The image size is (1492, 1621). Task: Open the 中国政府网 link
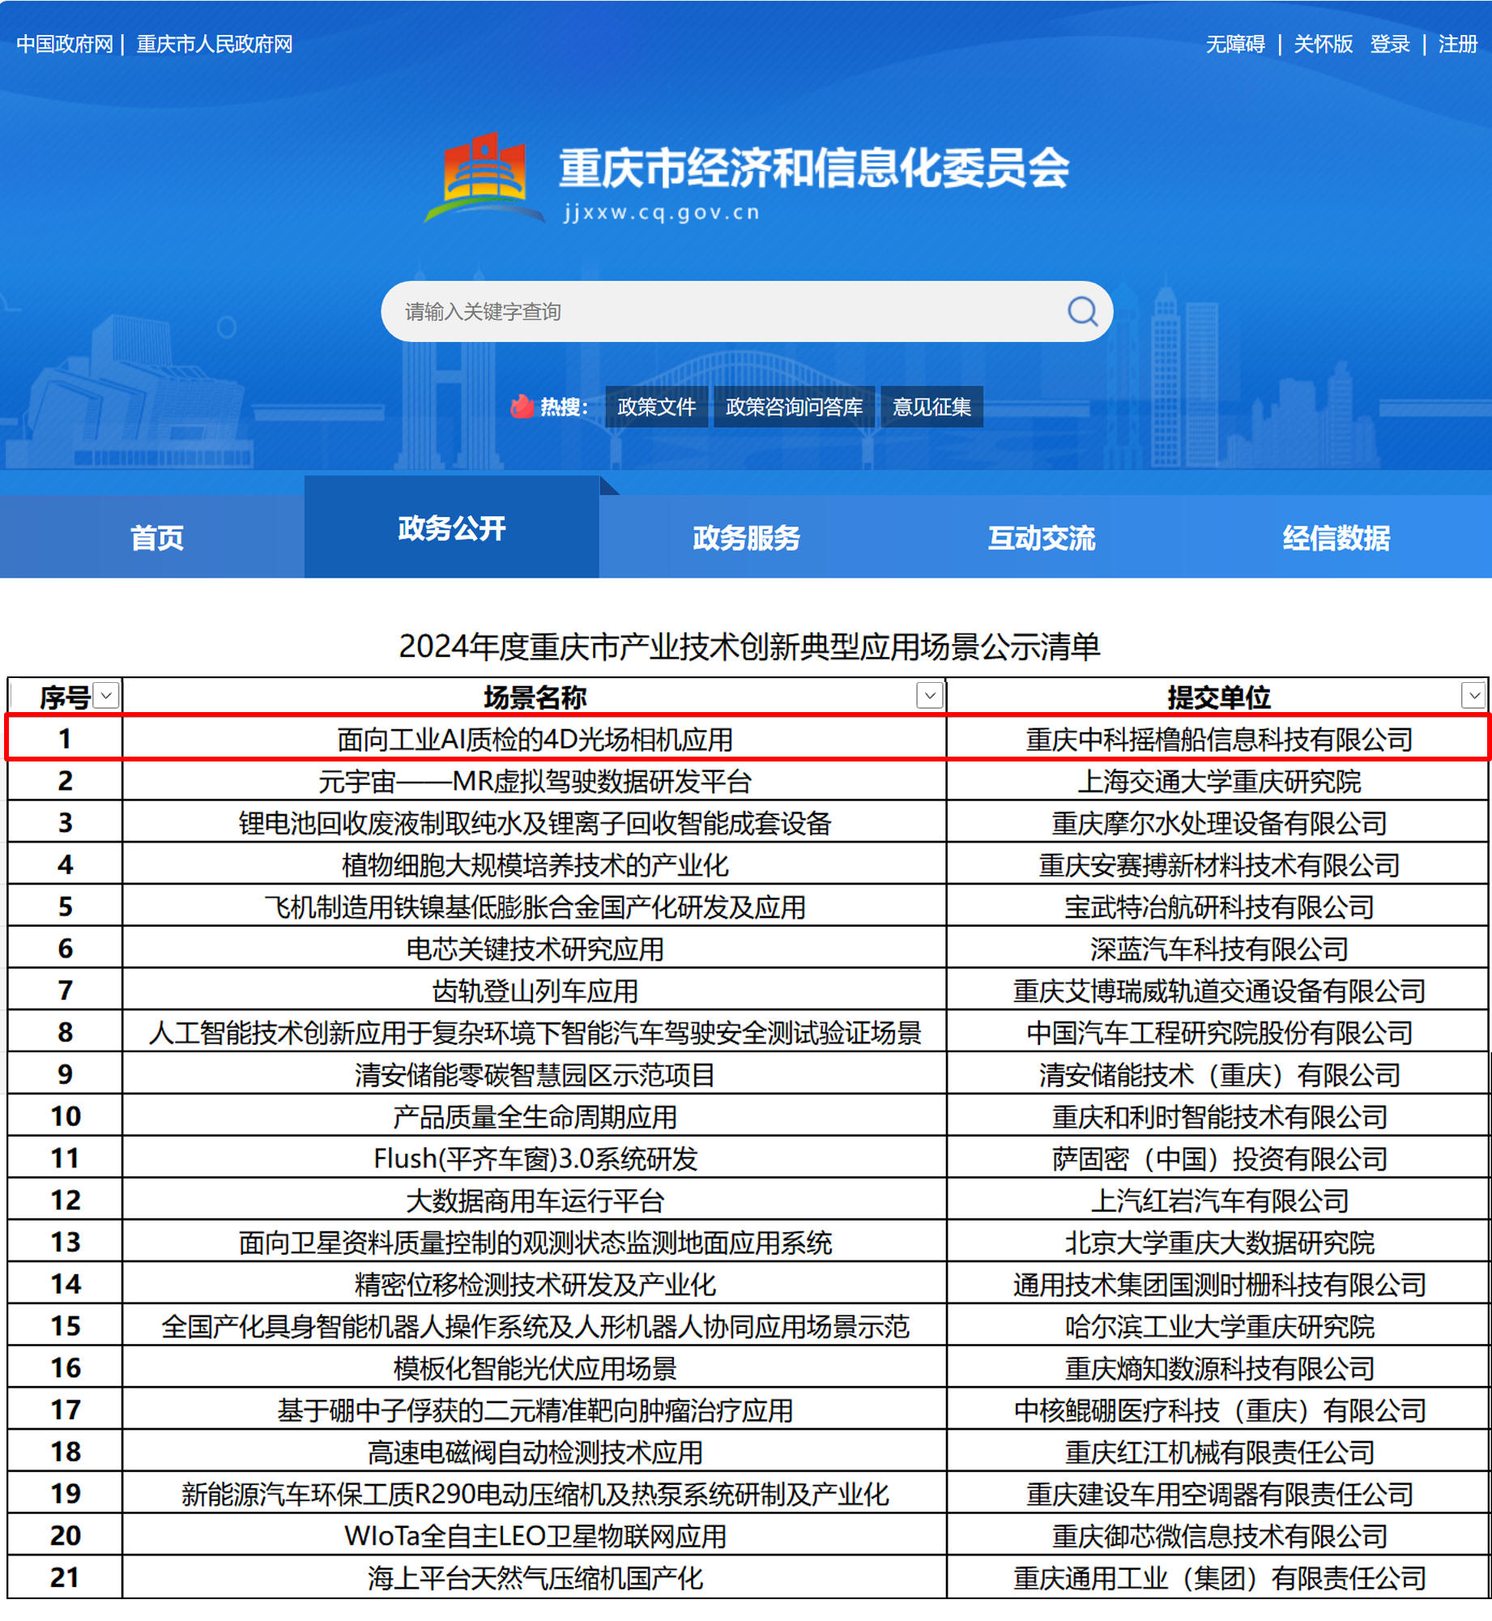(x=65, y=44)
